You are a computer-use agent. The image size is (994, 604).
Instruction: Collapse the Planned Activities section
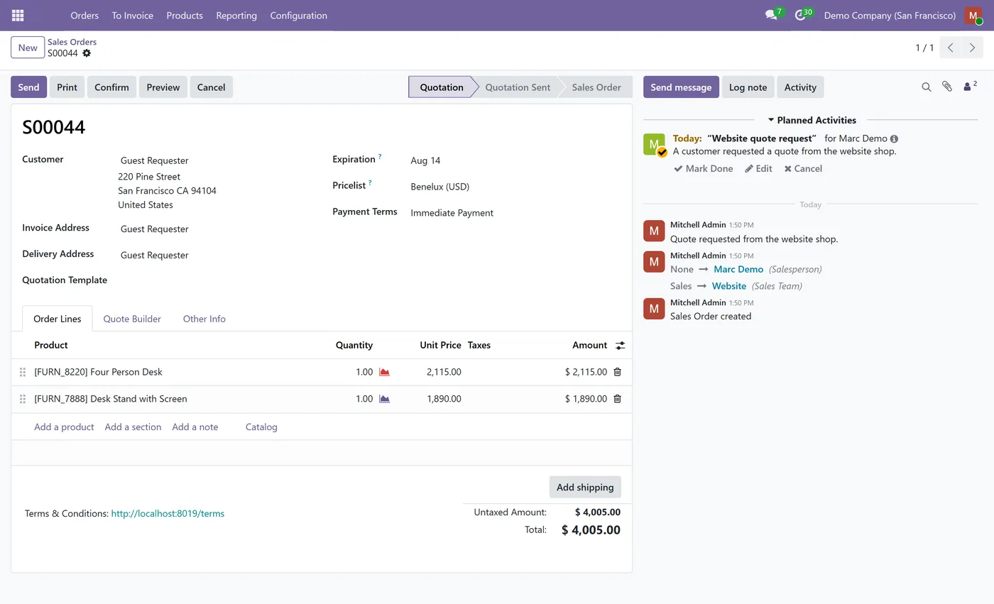(x=812, y=120)
